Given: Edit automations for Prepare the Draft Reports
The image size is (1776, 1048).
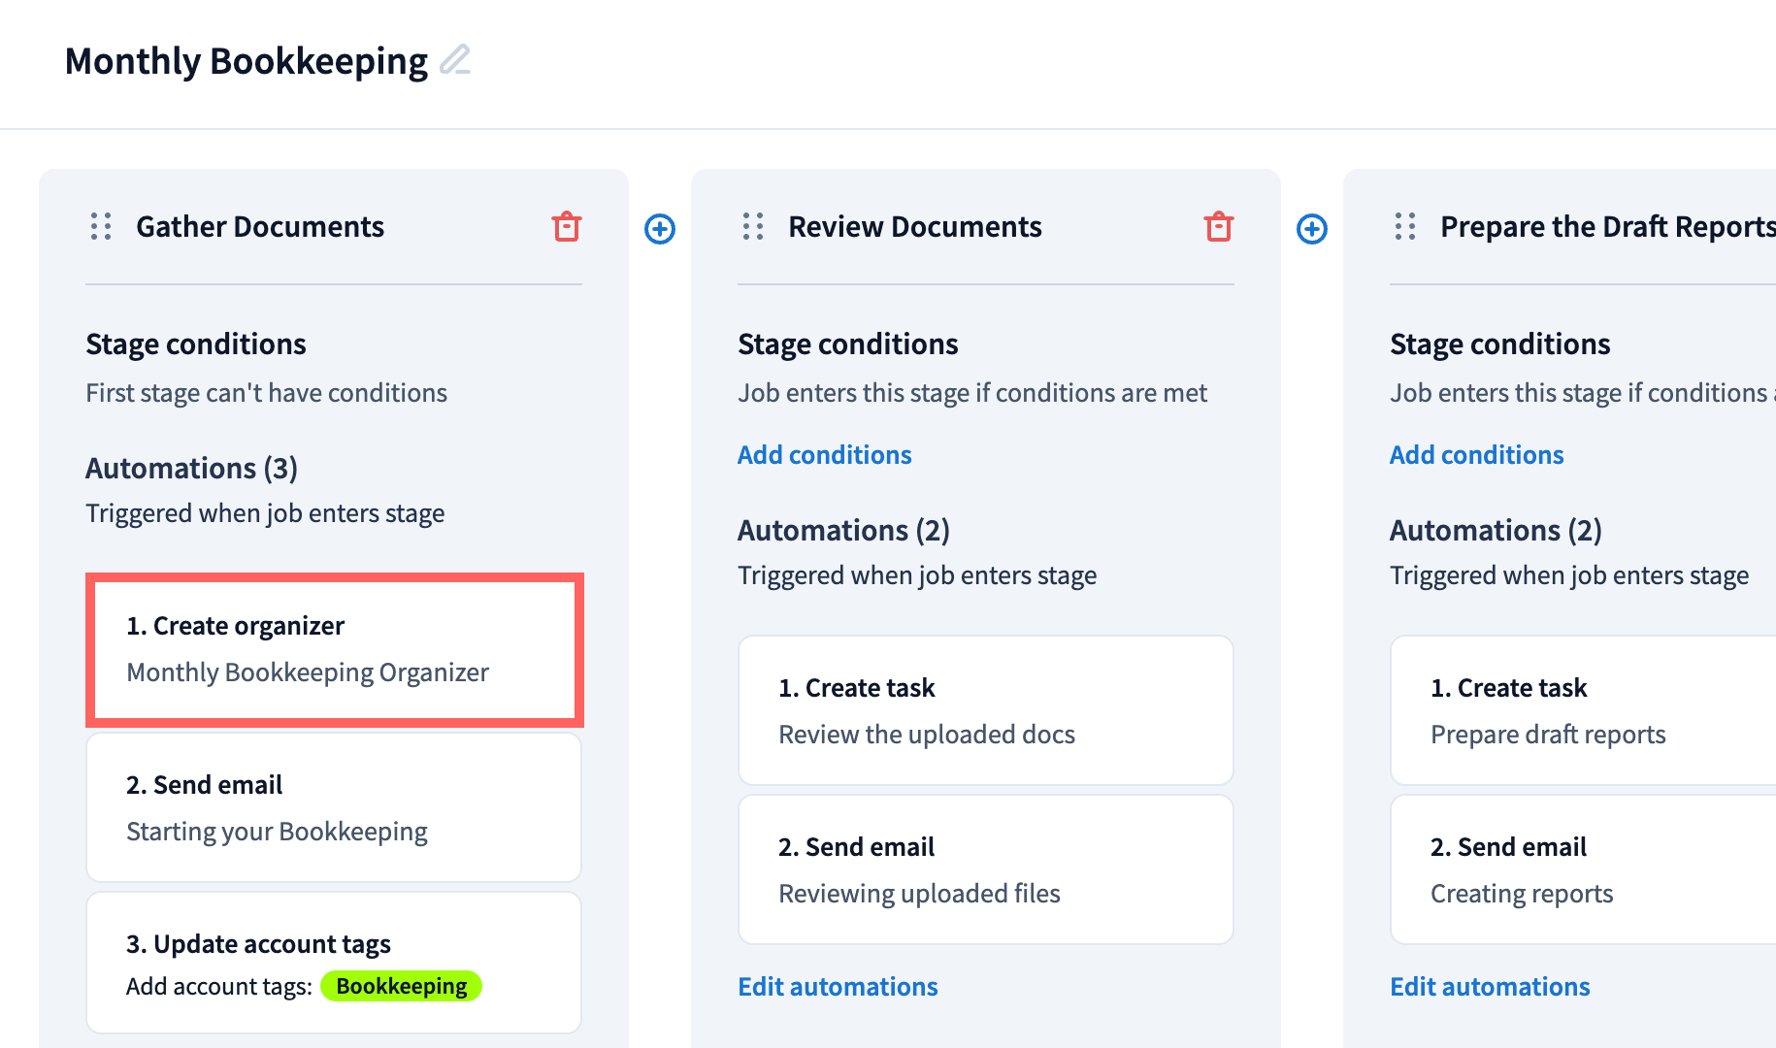Looking at the screenshot, I should pyautogui.click(x=1490, y=987).
